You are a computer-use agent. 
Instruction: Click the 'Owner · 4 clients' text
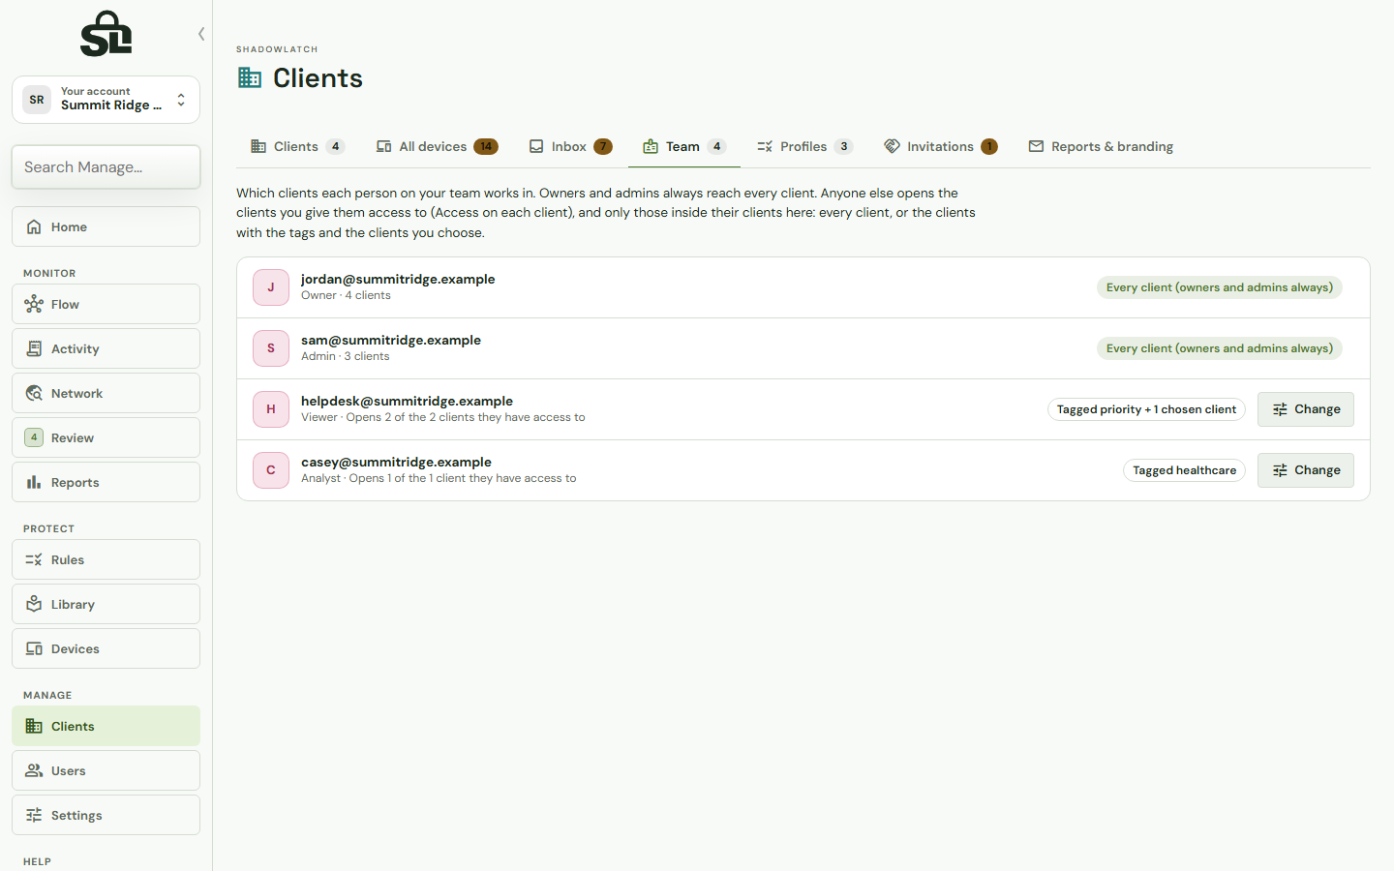[x=346, y=296]
